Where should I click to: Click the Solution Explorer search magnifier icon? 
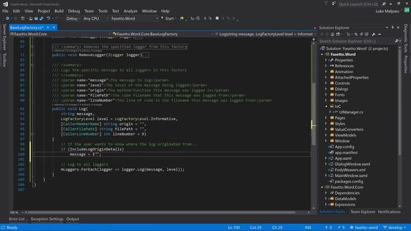(397, 41)
